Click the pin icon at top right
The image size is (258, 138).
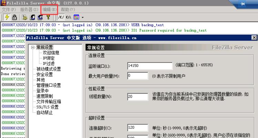(242, 4)
